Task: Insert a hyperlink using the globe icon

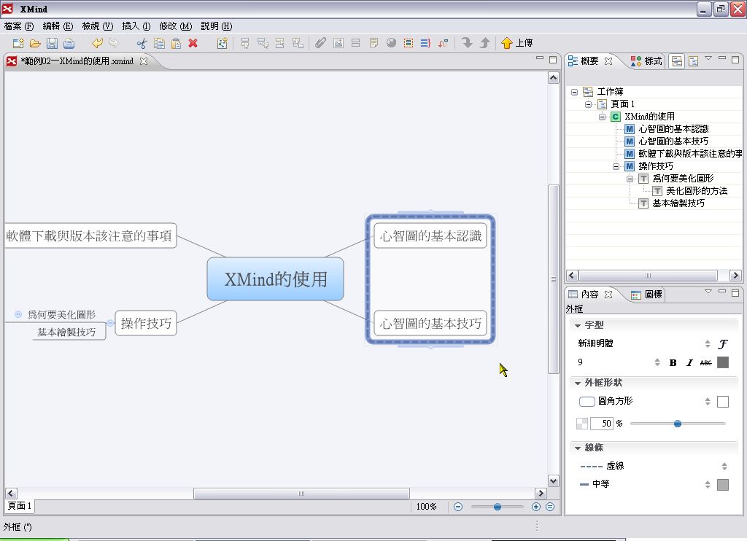Action: tap(391, 43)
